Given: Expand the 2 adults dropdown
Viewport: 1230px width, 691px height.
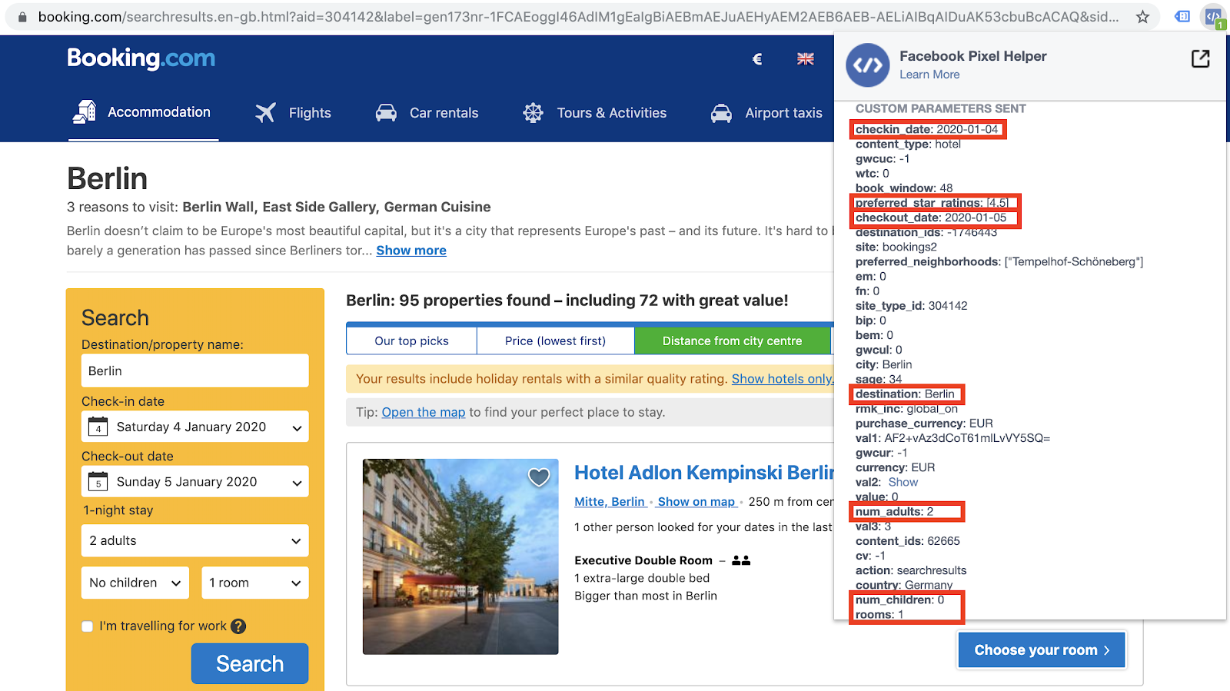Looking at the screenshot, I should tap(195, 541).
